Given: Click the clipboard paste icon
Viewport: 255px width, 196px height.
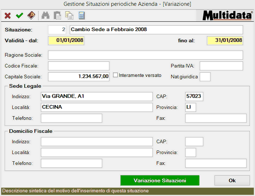Looking at the screenshot, I should (x=57, y=16).
